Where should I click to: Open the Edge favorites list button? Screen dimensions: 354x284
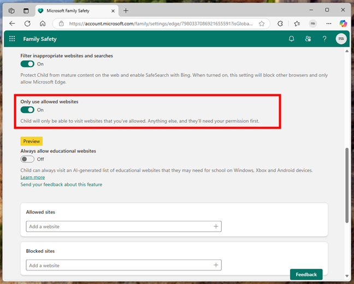[297, 23]
